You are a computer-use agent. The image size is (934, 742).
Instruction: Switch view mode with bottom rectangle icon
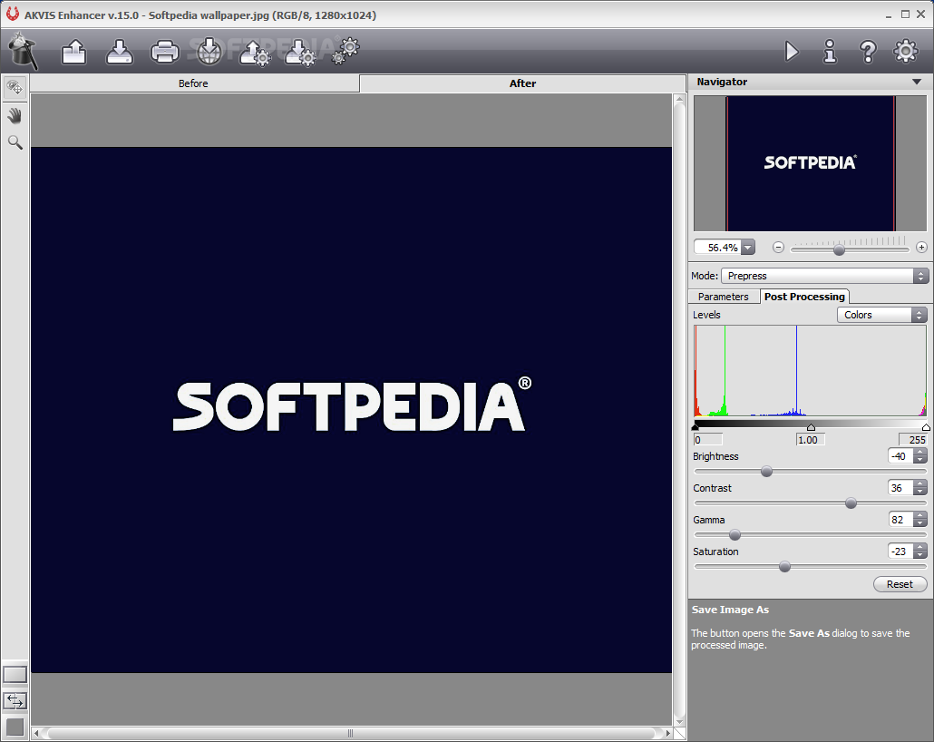click(15, 675)
